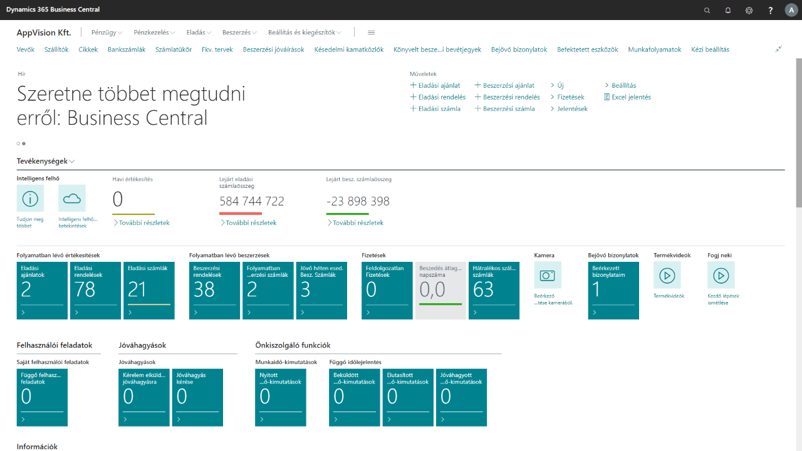Open Jövő héten esed. Besz. Számlák tile
Image resolution: width=802 pixels, height=451 pixels.
click(321, 291)
